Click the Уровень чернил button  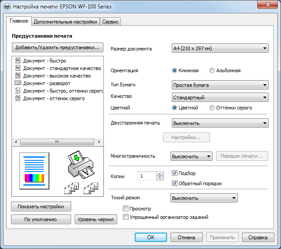[x=96, y=219]
